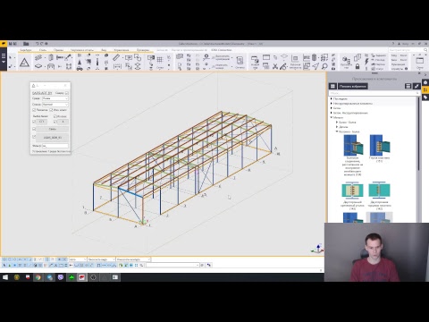Open the 'Сталь' ribbon tab
429x322 pixels.
[43, 50]
